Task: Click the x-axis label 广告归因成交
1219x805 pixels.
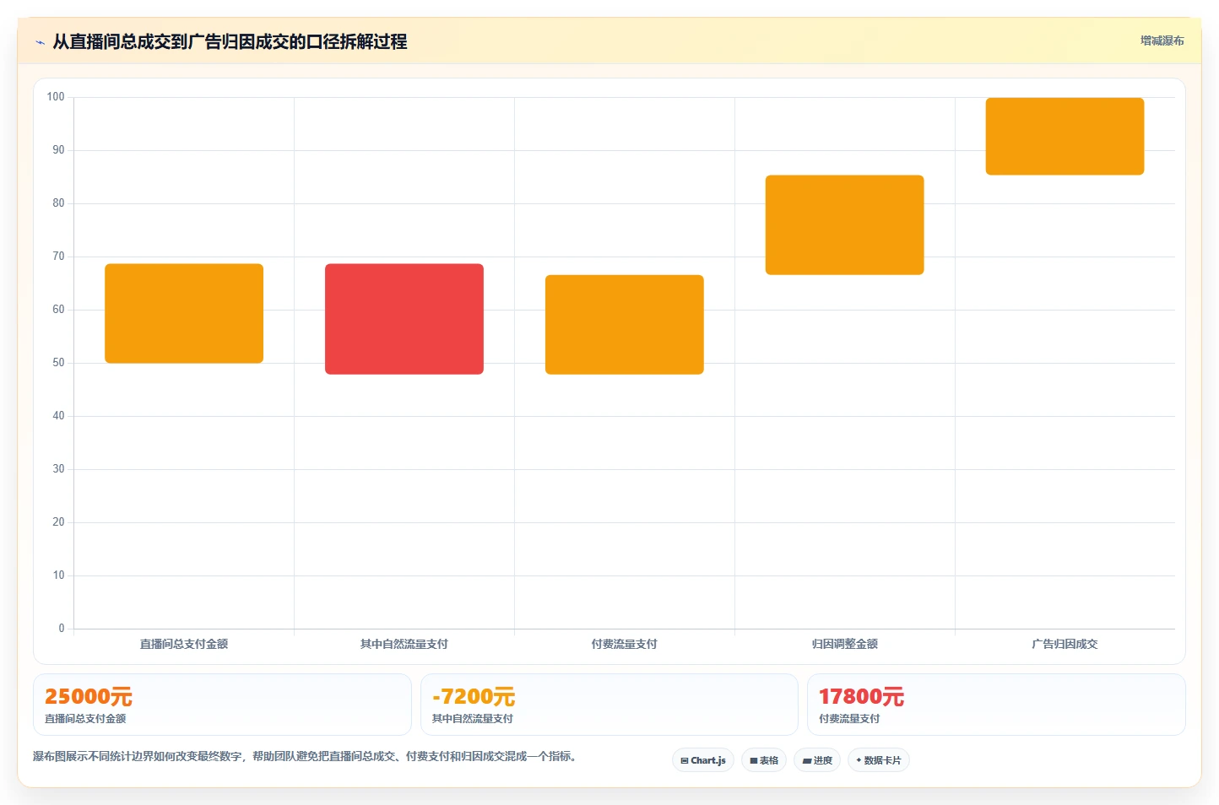Action: 1065,644
